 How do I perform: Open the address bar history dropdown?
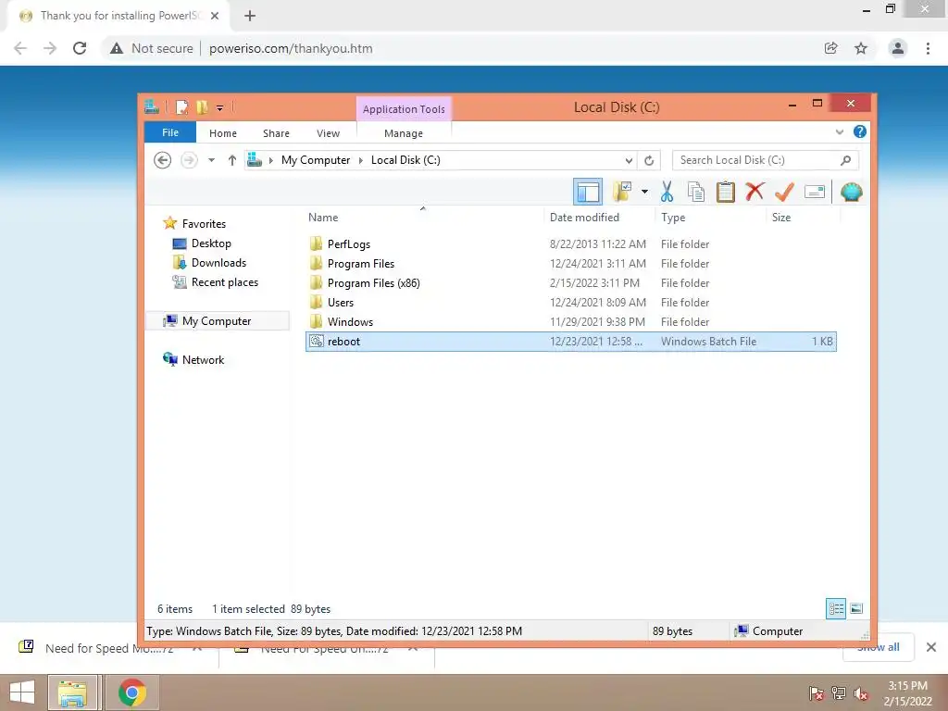629,161
